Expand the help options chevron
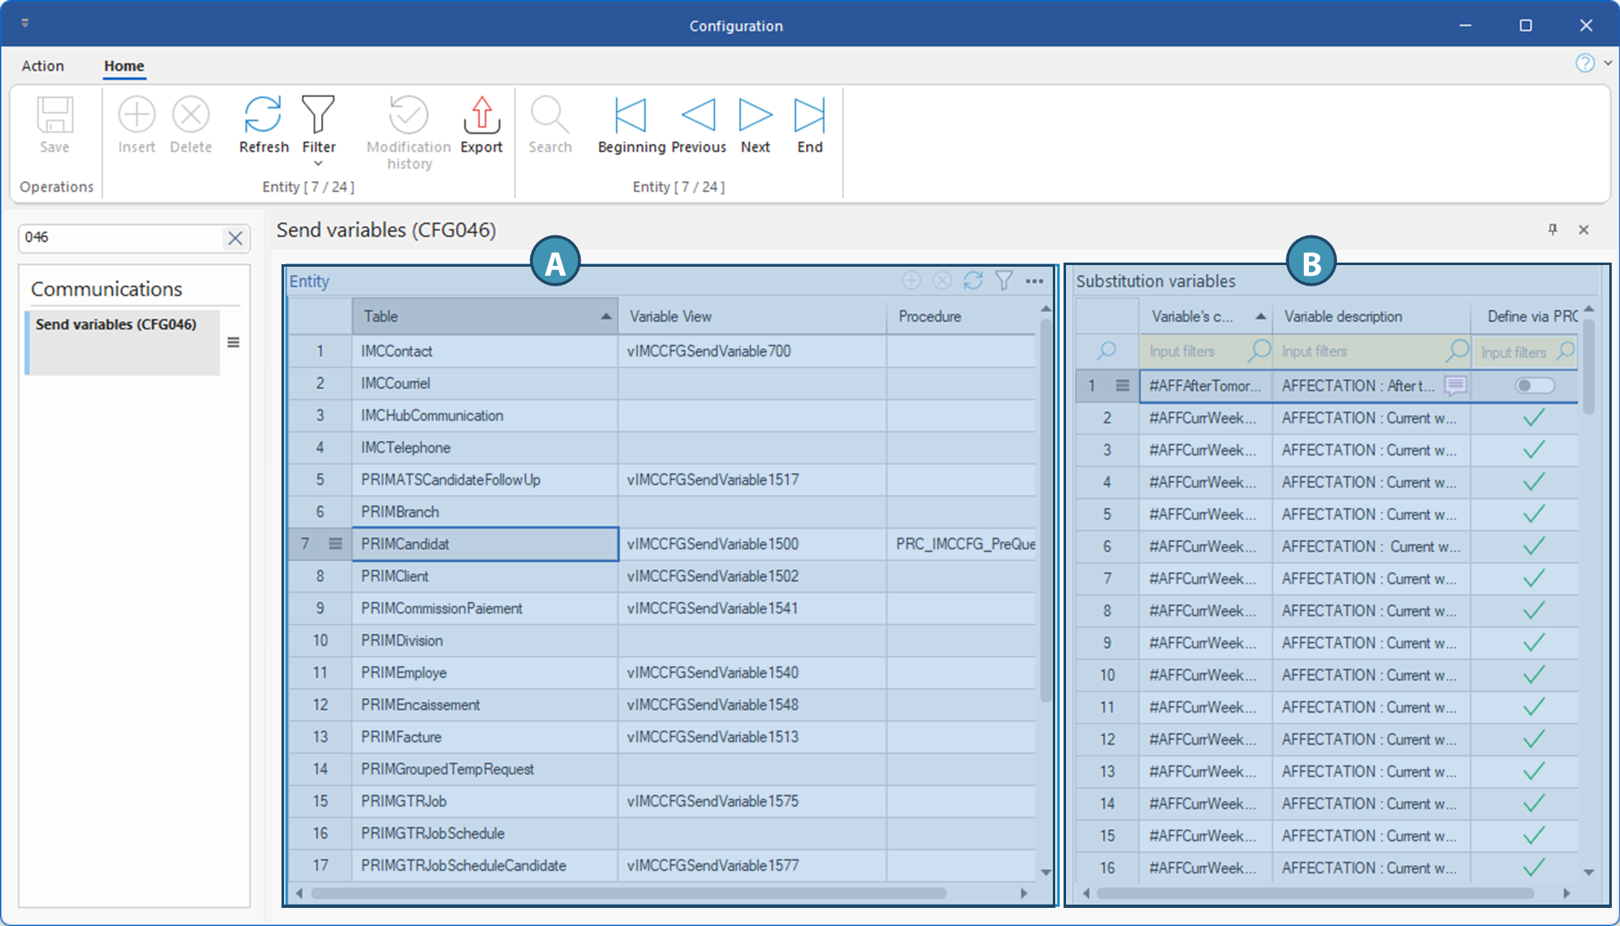This screenshot has height=926, width=1620. coord(1608,63)
